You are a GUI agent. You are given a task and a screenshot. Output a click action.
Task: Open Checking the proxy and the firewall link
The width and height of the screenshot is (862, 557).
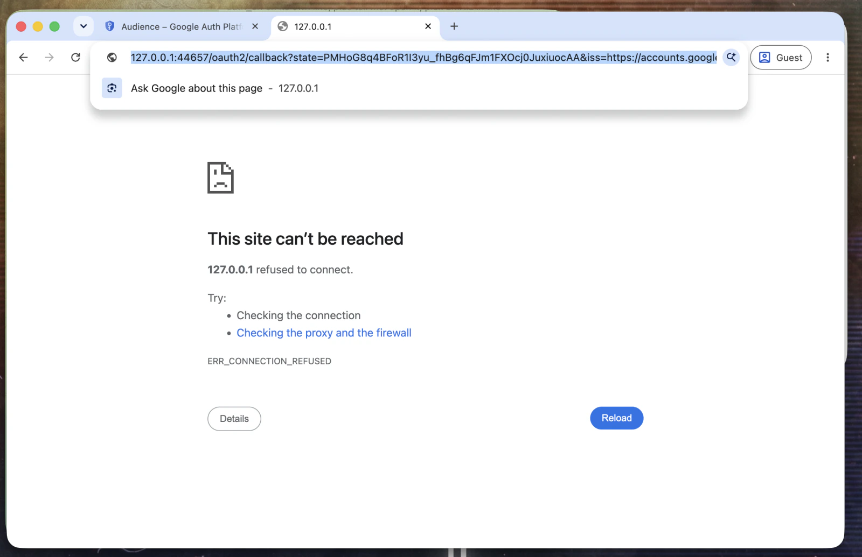pyautogui.click(x=324, y=333)
